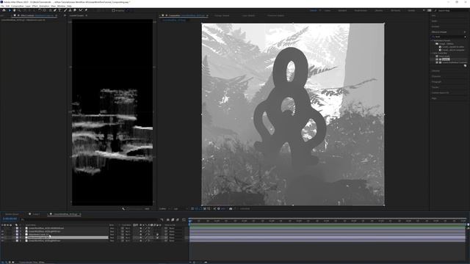Open the Window menu
The image size is (470, 264).
tap(61, 6)
